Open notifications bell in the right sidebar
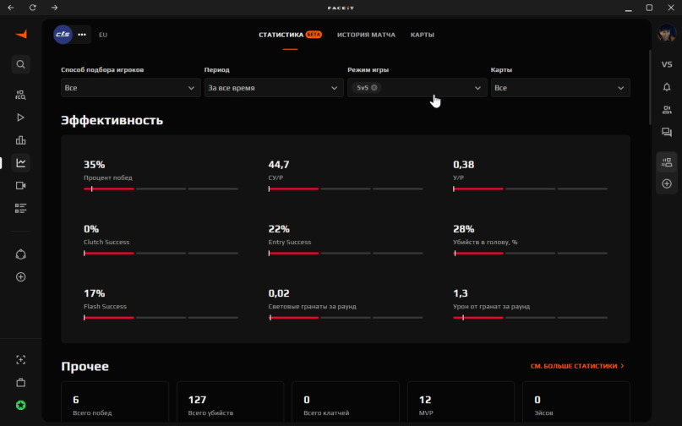Image resolution: width=682 pixels, height=426 pixels. coord(666,86)
